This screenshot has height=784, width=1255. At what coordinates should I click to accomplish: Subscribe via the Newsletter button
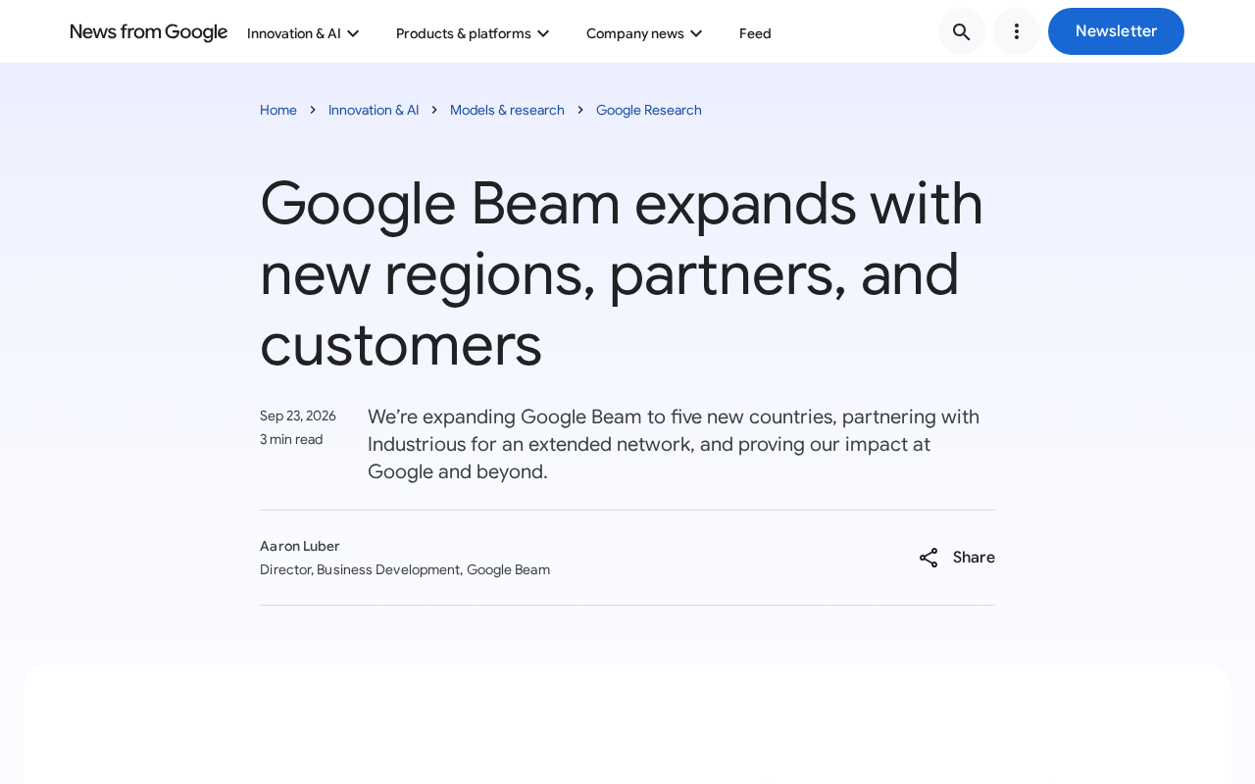point(1116,31)
